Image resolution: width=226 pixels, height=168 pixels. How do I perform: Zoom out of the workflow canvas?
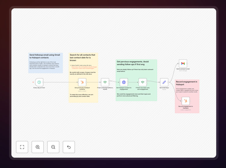click(53, 147)
